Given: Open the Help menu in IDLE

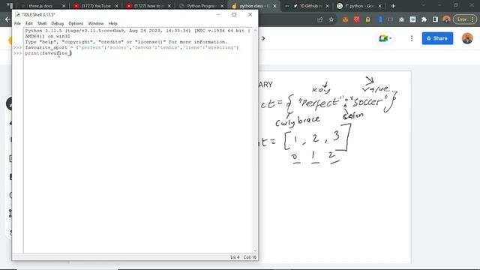Looking at the screenshot, I should pyautogui.click(x=112, y=23).
